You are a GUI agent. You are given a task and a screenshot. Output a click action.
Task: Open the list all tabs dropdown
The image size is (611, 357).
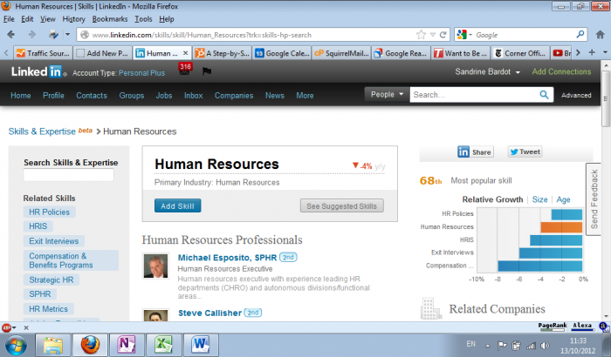point(605,52)
